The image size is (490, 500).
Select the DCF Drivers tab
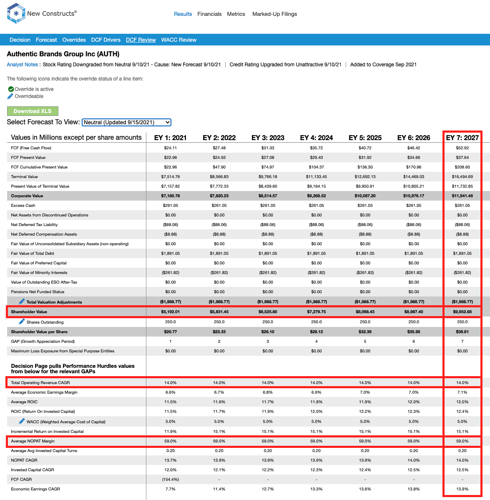point(106,40)
